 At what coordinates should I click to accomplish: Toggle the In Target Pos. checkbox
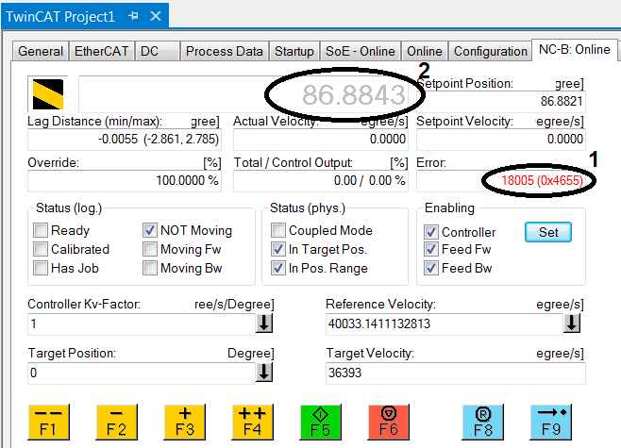coord(278,249)
